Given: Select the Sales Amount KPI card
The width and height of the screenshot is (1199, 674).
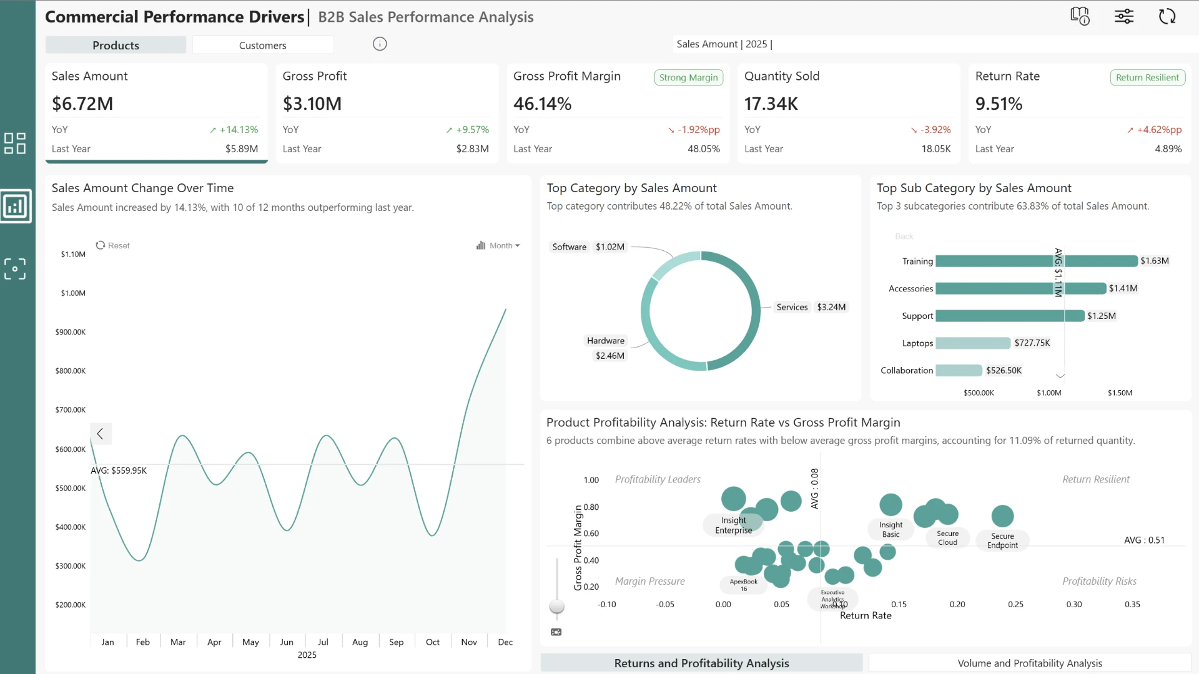Looking at the screenshot, I should 157,113.
